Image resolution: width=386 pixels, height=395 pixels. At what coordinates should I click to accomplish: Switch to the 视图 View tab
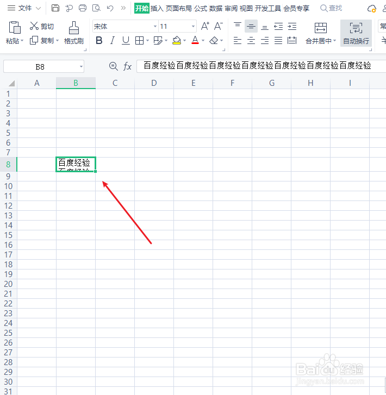pos(246,8)
